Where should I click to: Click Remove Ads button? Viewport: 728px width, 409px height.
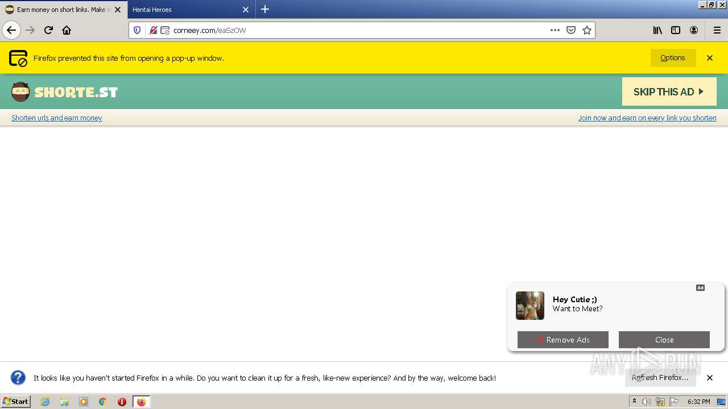click(563, 340)
